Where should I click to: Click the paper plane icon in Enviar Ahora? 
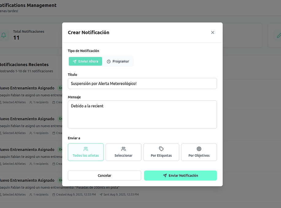74,61
